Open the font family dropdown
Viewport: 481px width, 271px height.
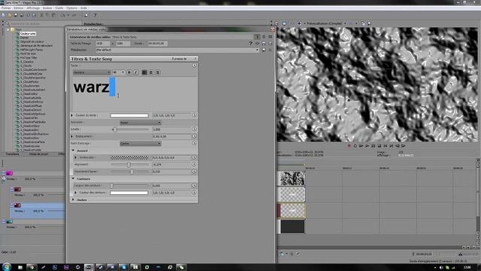(92, 72)
